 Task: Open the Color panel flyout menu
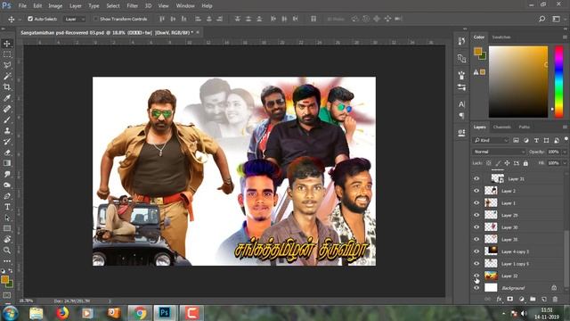pyautogui.click(x=565, y=37)
